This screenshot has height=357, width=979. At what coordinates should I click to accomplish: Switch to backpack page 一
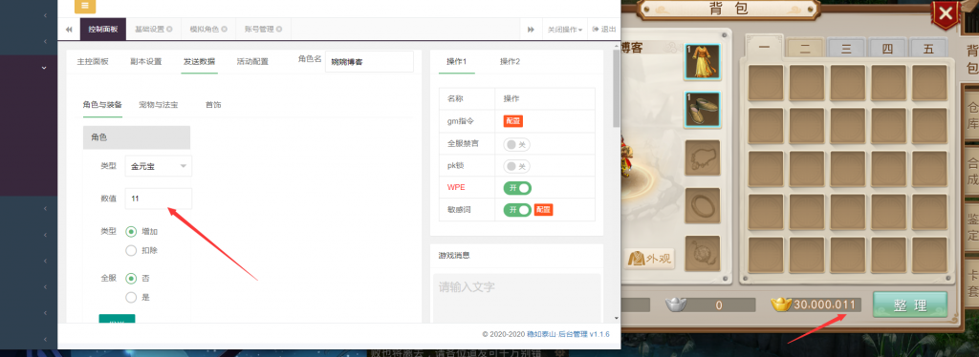765,48
